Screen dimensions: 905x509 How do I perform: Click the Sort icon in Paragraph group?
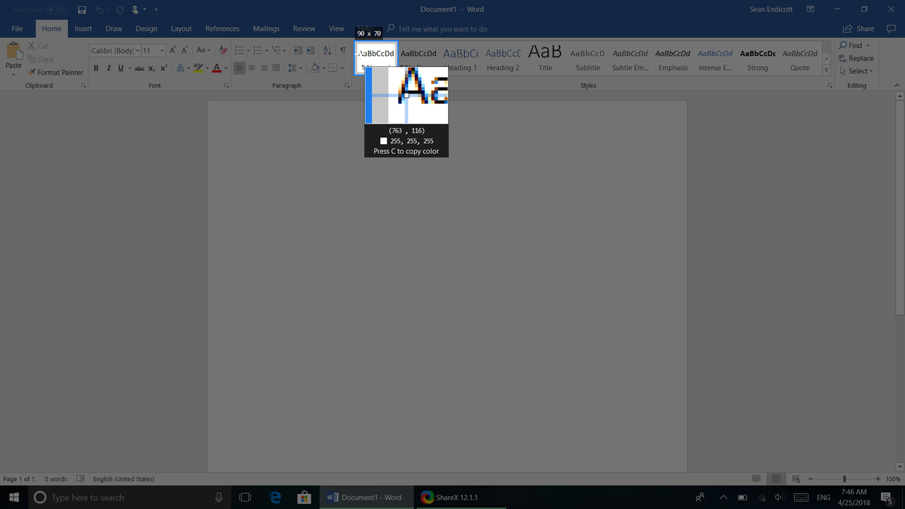point(327,50)
